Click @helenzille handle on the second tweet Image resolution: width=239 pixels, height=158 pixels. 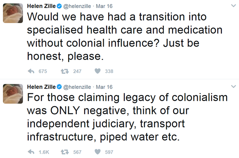(77, 87)
